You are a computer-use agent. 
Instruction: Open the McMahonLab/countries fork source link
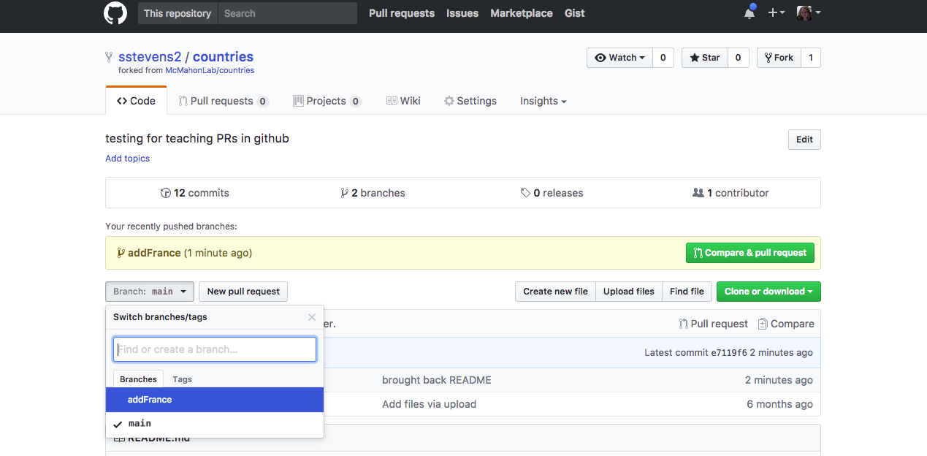pyautogui.click(x=210, y=71)
